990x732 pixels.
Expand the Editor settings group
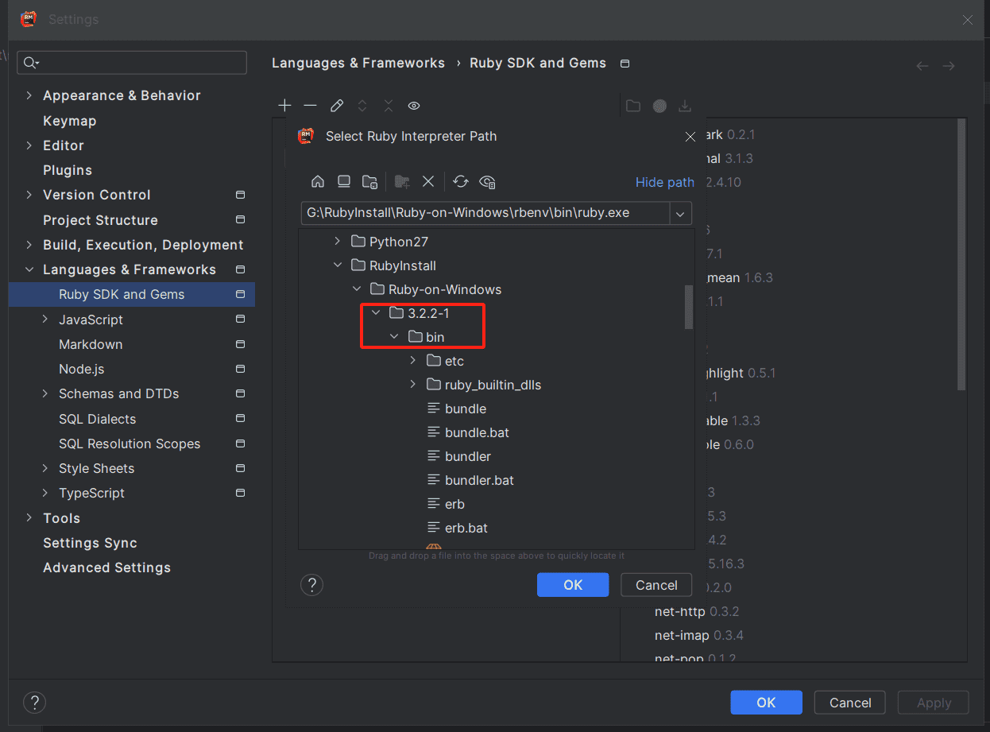(29, 145)
